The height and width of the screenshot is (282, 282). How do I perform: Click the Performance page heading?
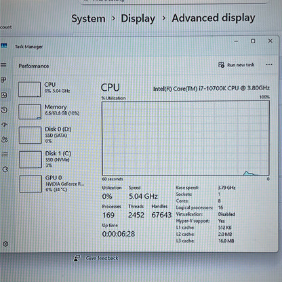[x=34, y=66]
